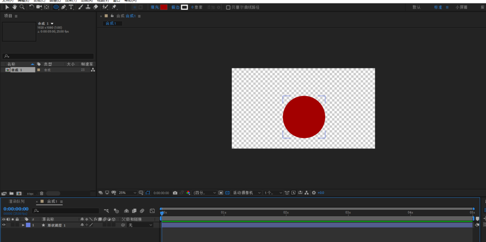This screenshot has width=486, height=242.
Task: Open the Graph Editor in timeline
Action: tap(152, 211)
